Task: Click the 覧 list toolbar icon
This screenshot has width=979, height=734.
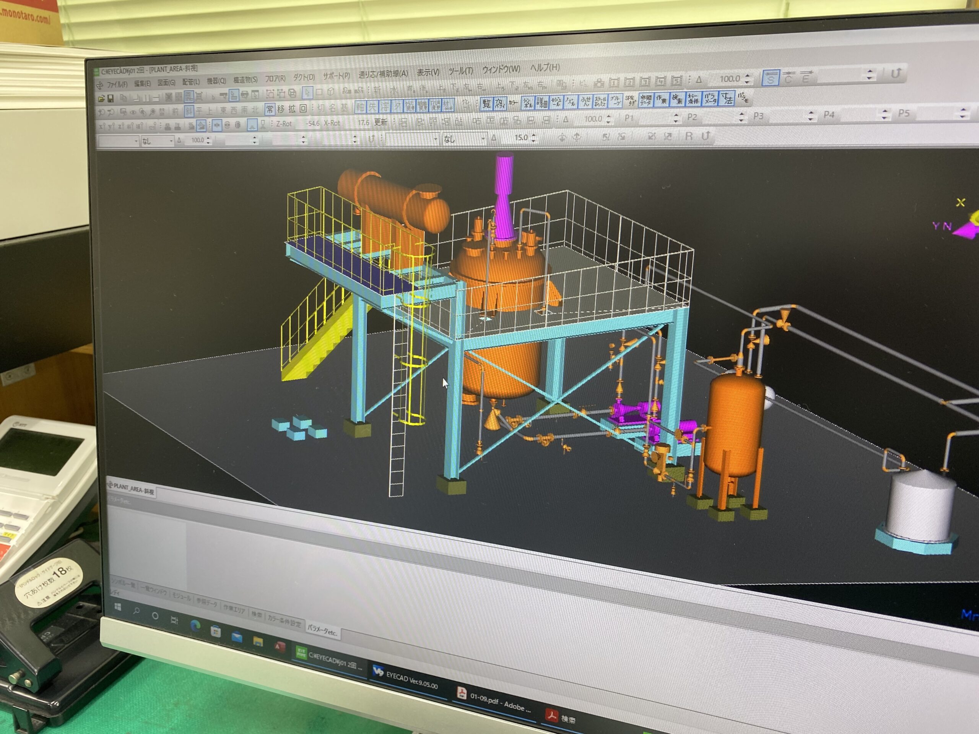Action: pyautogui.click(x=486, y=104)
